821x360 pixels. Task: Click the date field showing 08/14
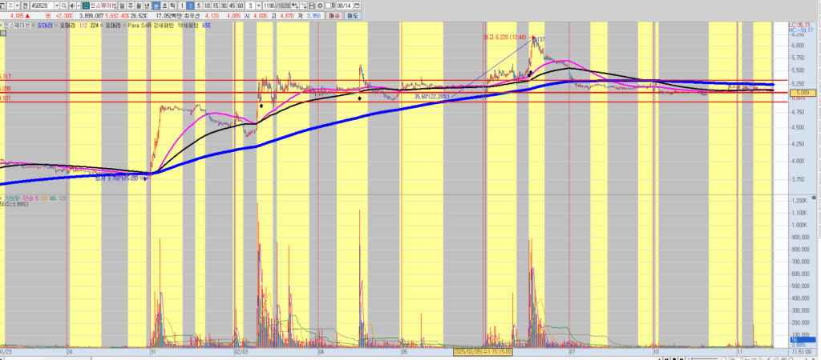tap(344, 6)
